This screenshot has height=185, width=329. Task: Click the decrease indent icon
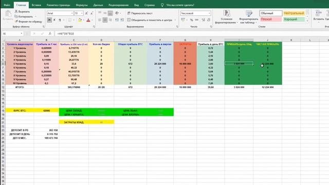click(x=117, y=20)
